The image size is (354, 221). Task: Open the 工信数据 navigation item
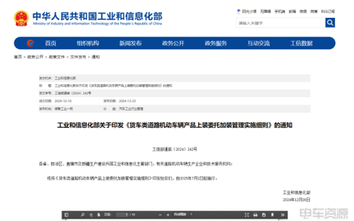(x=301, y=43)
